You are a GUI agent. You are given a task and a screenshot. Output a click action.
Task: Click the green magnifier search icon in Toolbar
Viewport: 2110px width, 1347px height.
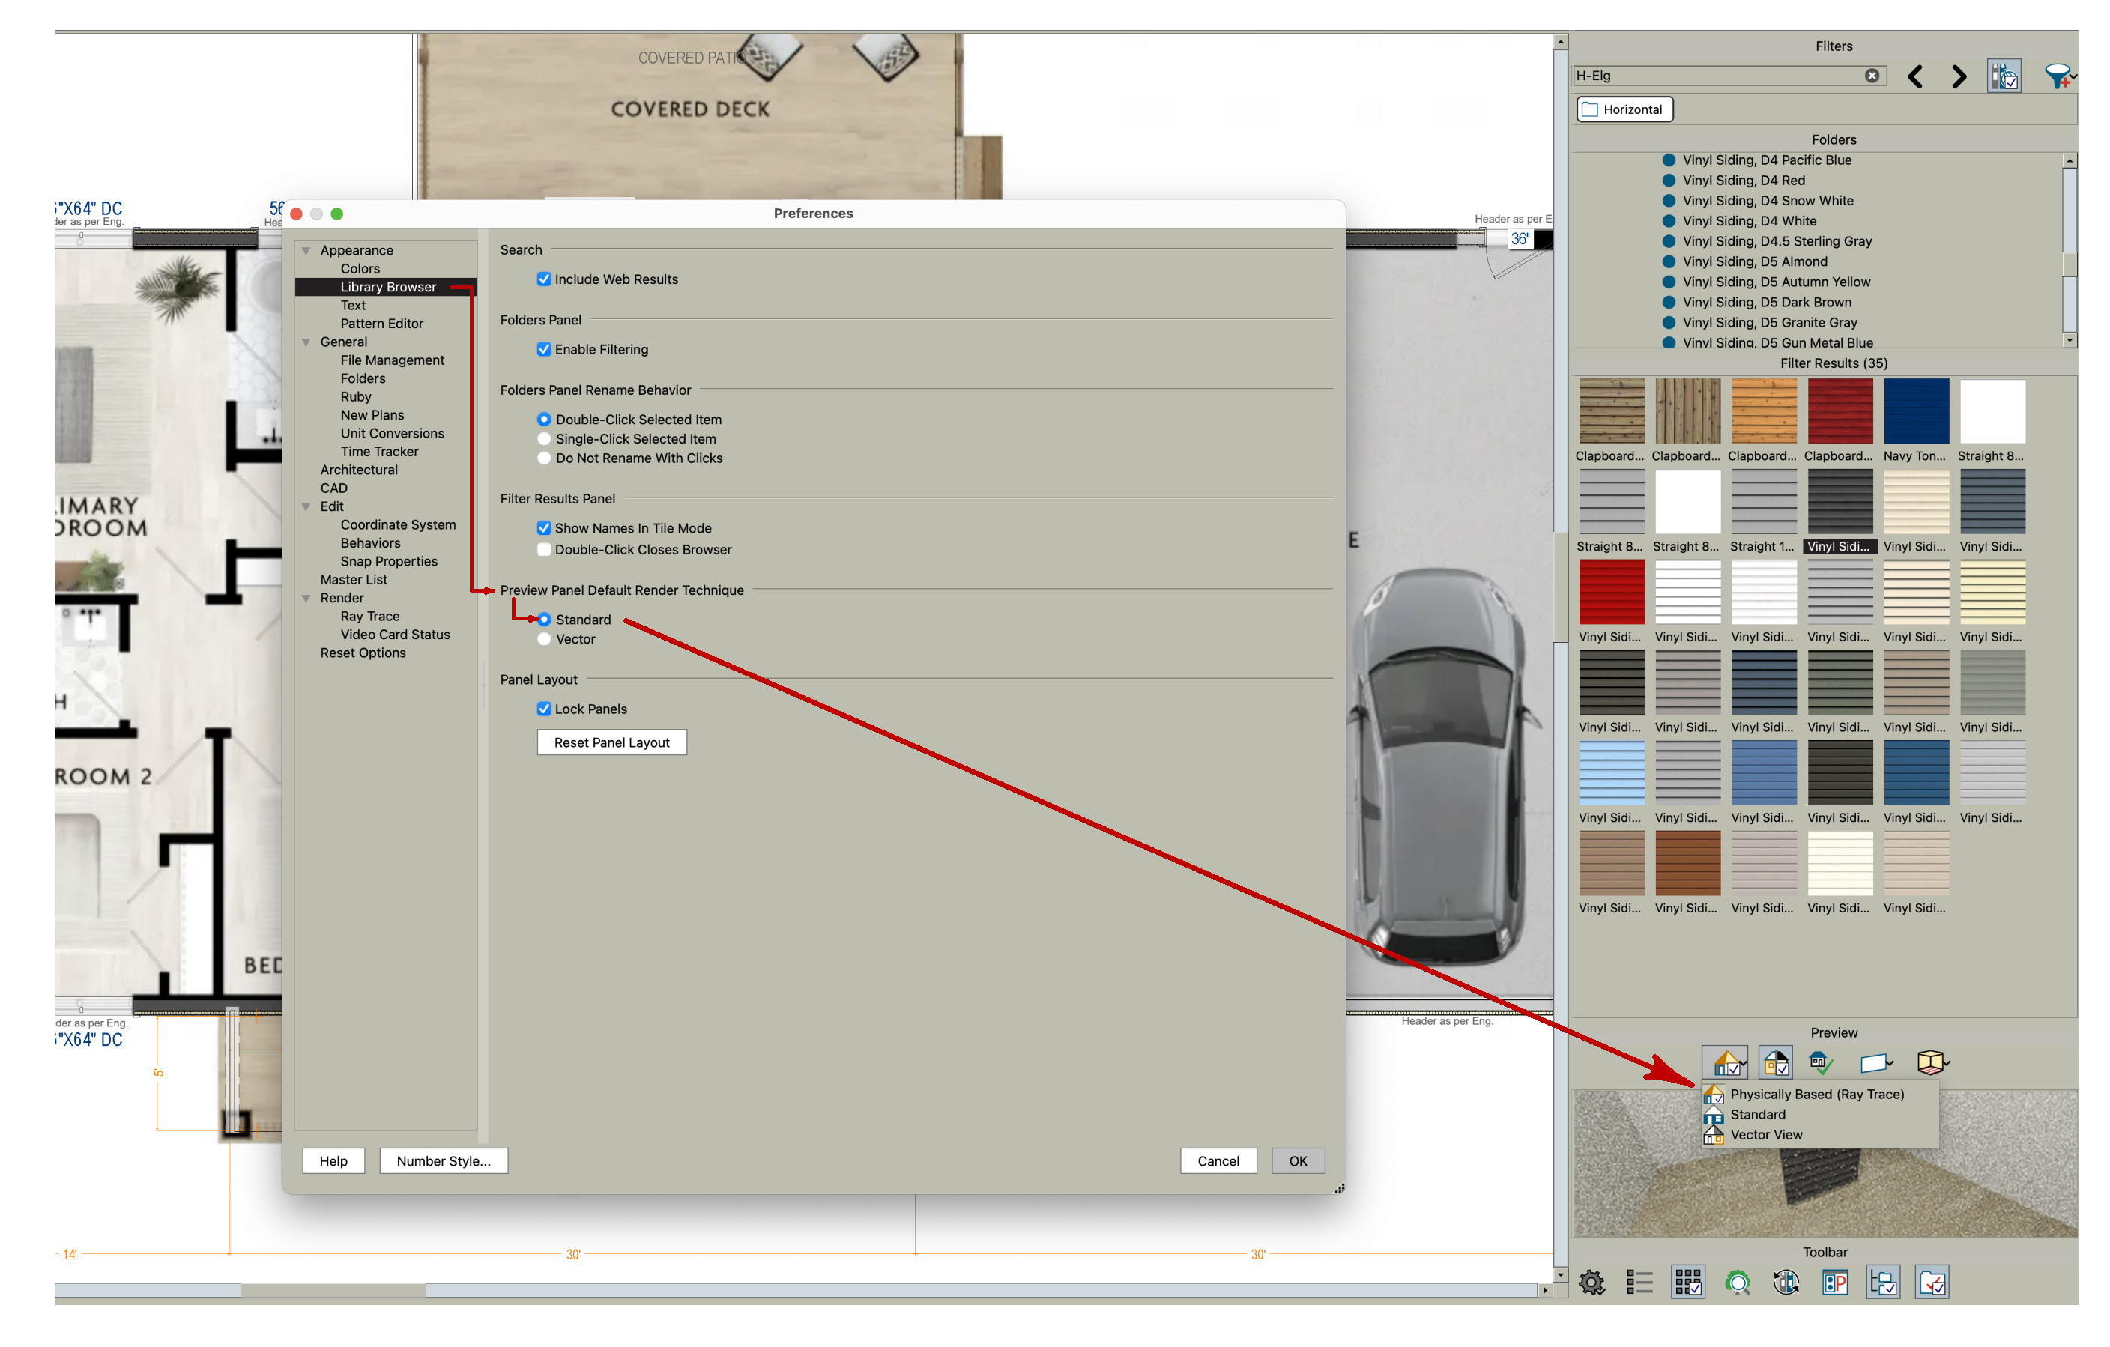[1737, 1282]
